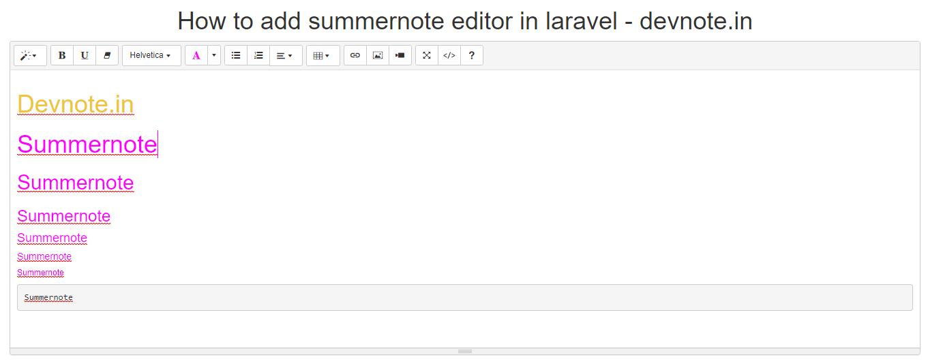Toggle underline formatting
This screenshot has height=364, width=928.
(85, 55)
